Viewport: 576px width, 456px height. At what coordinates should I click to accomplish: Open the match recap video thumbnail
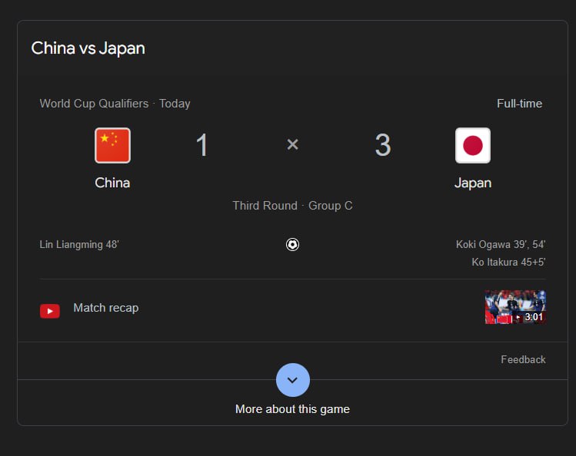[x=515, y=306]
